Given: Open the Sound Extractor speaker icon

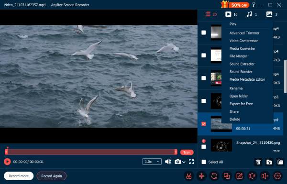Looking at the screenshot, I should (x=252, y=176).
